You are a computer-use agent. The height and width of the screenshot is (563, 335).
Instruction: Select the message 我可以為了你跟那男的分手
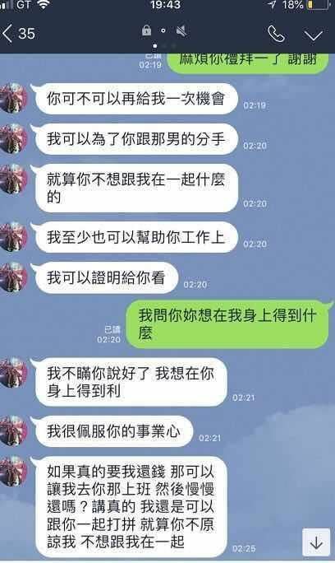tap(136, 139)
